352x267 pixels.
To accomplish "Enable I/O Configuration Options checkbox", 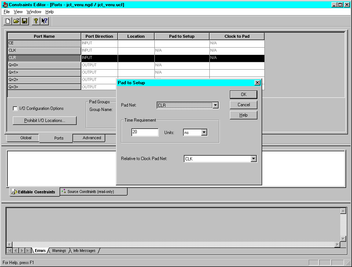I will point(15,109).
